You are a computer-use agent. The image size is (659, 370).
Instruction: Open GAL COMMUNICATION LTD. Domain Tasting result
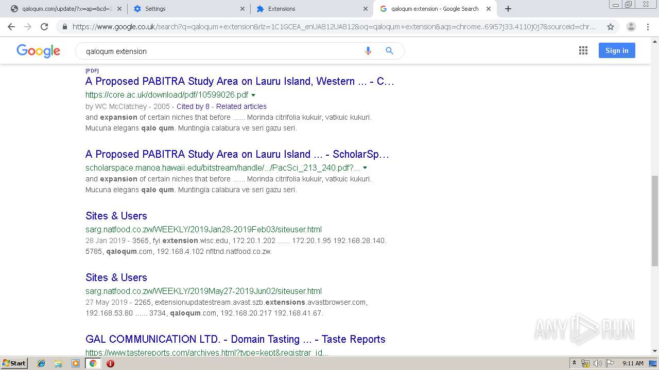(x=235, y=339)
